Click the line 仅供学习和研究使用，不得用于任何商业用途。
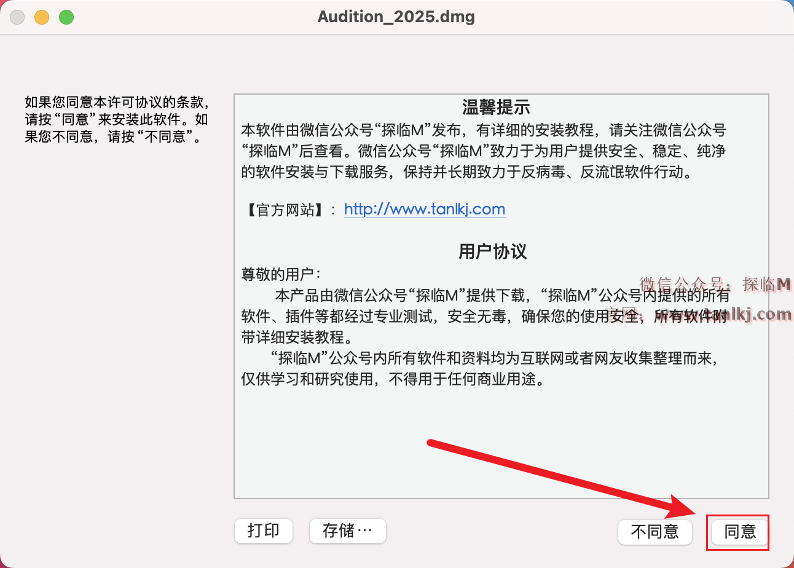 tap(393, 379)
